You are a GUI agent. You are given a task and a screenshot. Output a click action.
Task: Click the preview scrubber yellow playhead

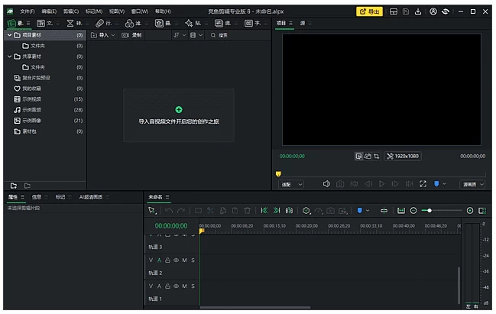[278, 174]
